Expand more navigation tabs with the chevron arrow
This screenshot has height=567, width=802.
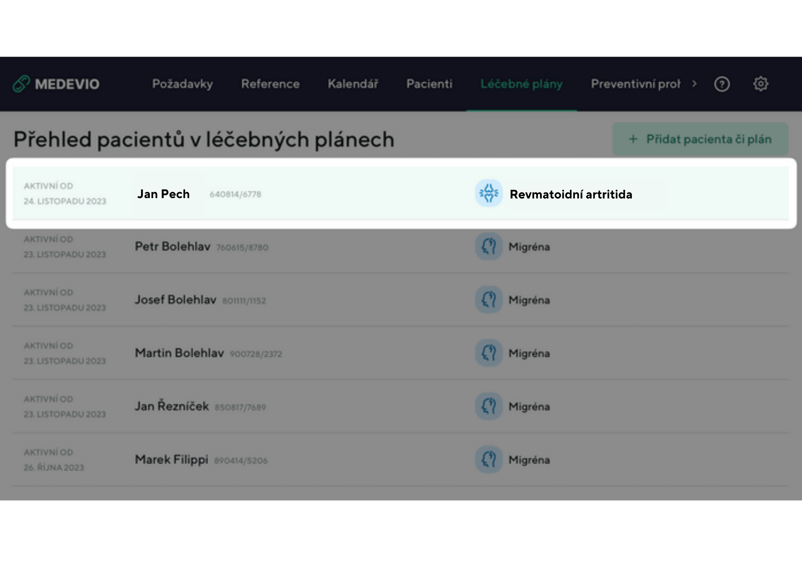click(x=695, y=84)
